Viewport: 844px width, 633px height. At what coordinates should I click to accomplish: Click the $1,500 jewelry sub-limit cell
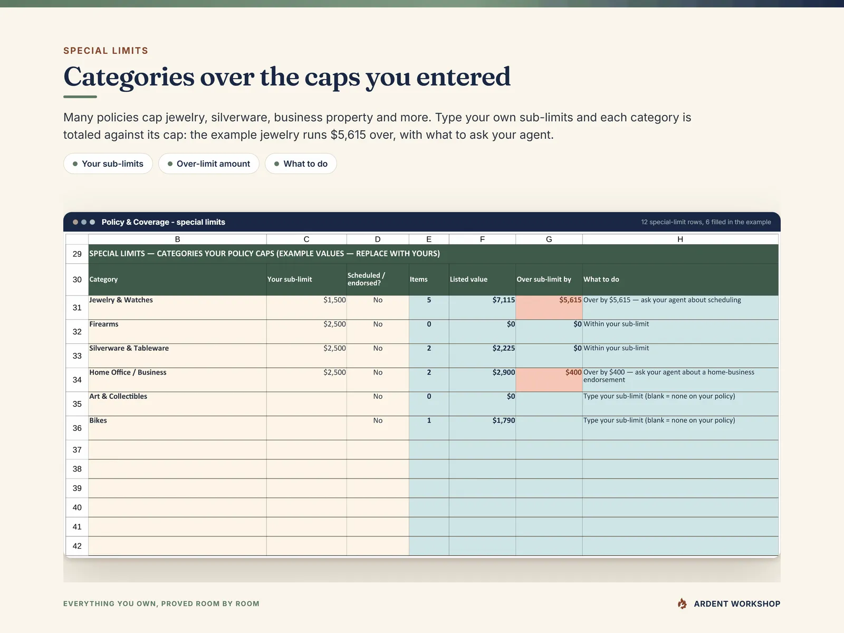pos(306,308)
